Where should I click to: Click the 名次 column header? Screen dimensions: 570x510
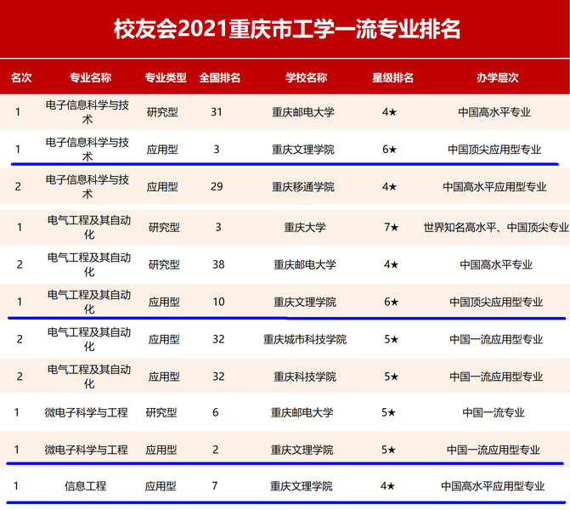(20, 77)
